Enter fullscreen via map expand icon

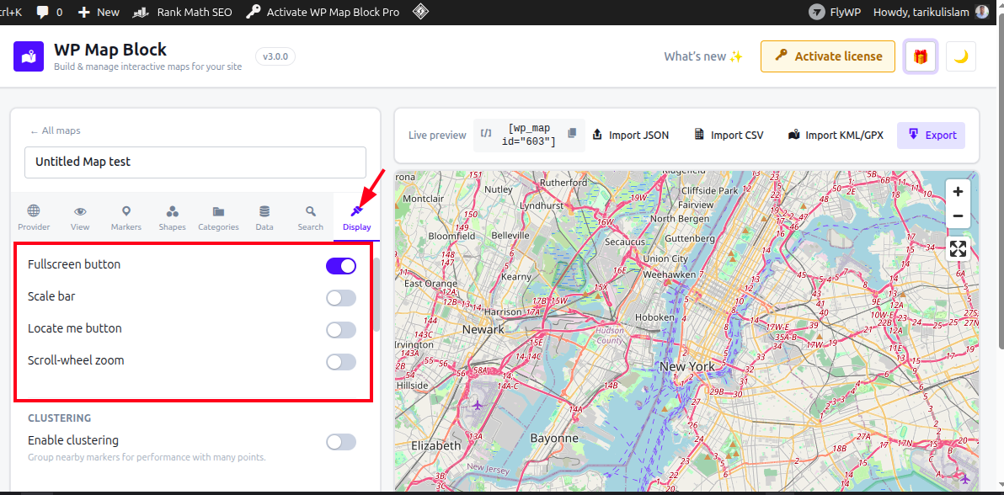point(958,248)
